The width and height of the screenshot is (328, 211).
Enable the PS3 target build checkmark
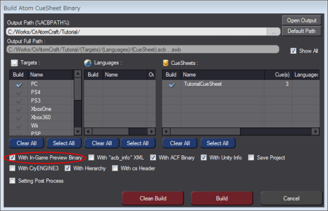tap(19, 101)
